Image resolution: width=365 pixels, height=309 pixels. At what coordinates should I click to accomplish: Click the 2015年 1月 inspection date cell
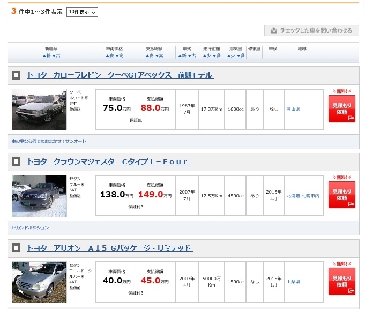point(274,282)
